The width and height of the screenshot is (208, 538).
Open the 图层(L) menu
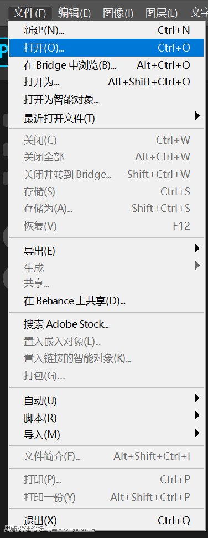click(x=162, y=13)
